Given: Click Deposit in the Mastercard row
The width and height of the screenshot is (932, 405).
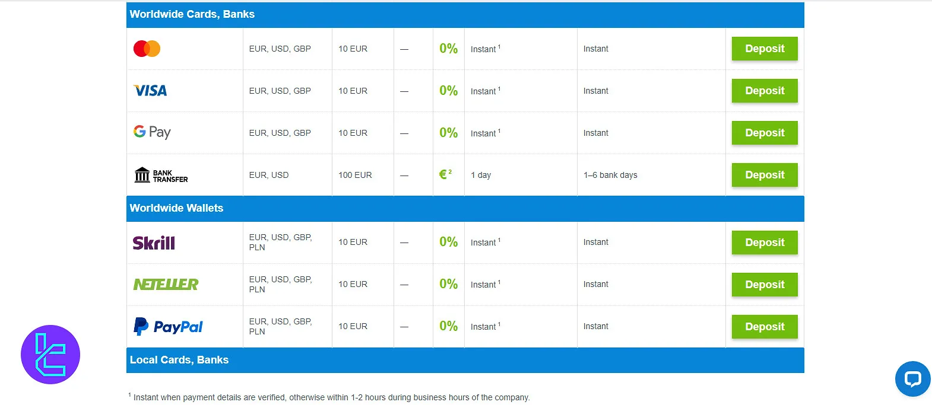Looking at the screenshot, I should click(x=765, y=49).
